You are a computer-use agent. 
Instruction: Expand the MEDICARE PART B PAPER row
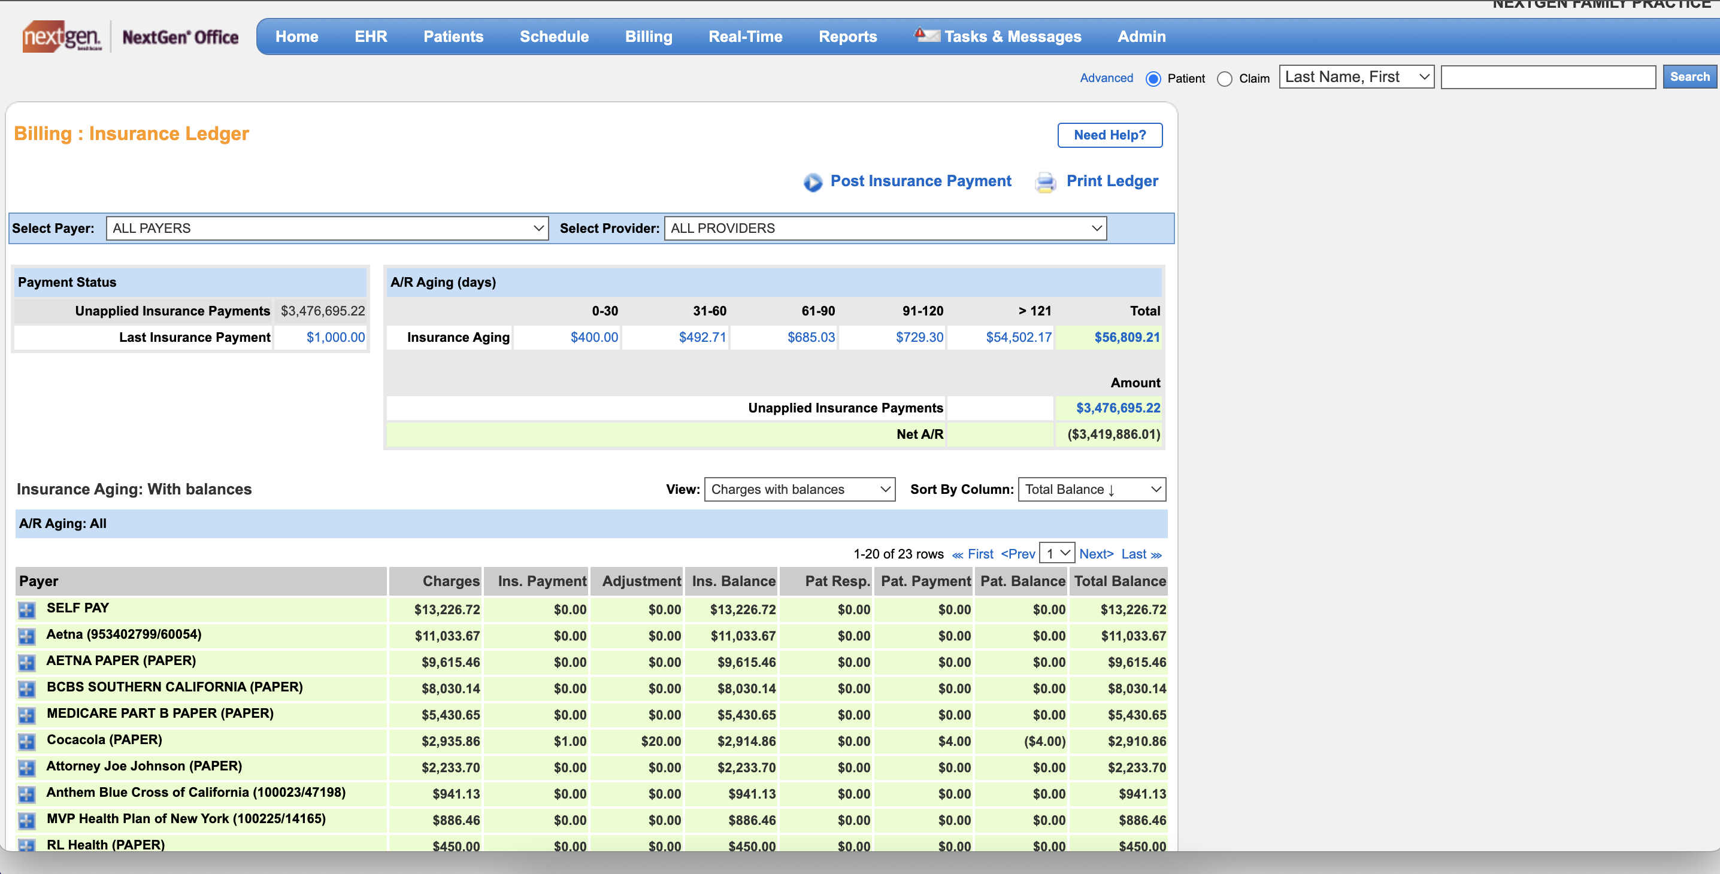tap(27, 715)
